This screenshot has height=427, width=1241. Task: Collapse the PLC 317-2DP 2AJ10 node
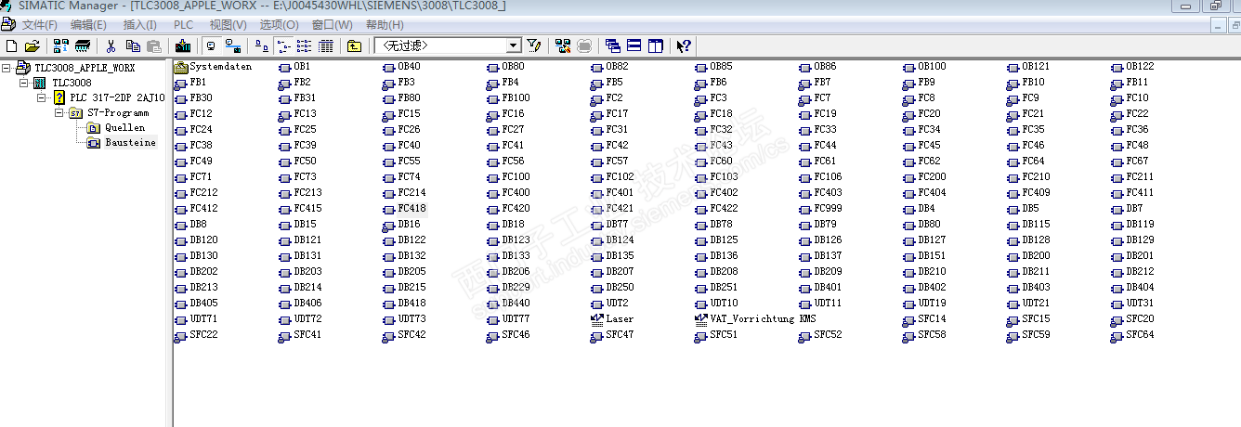click(x=42, y=97)
